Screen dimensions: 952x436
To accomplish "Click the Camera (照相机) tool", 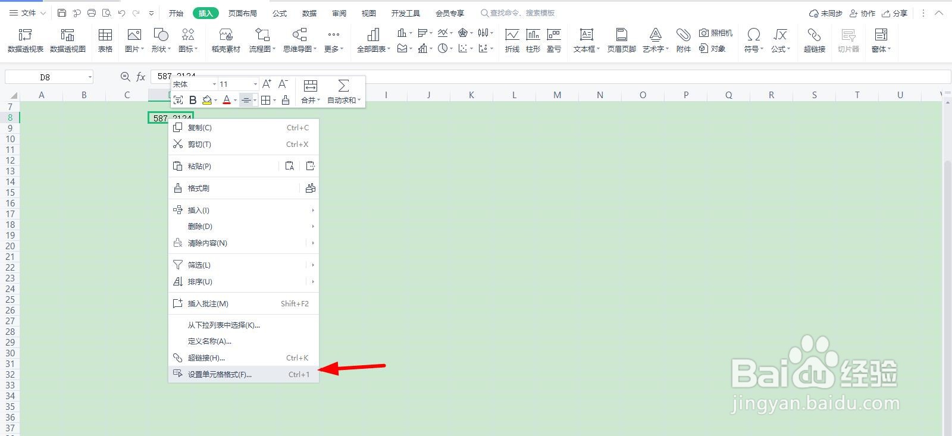I will (x=716, y=33).
